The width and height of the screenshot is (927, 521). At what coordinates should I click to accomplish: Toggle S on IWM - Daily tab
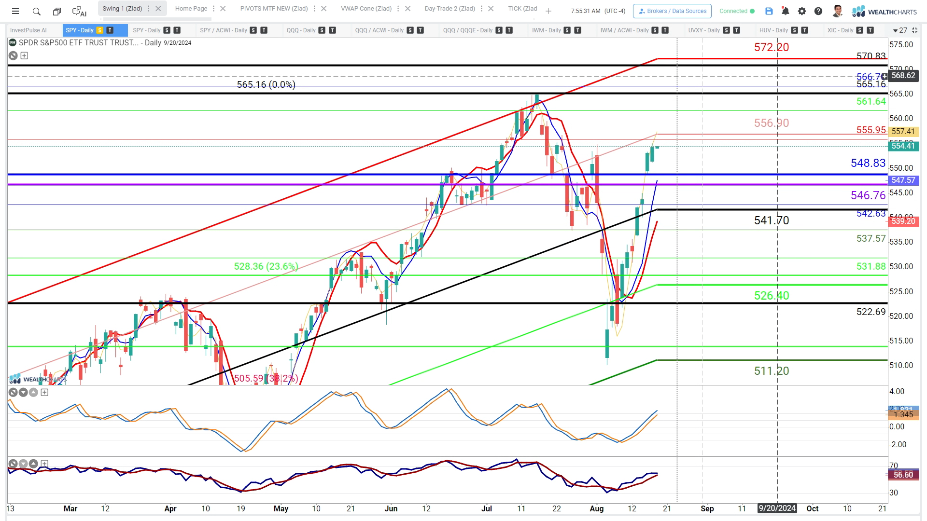(x=567, y=30)
